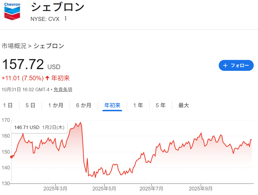258x195 pixels.
Task: Select the 5日 range tab
Action: click(x=30, y=106)
